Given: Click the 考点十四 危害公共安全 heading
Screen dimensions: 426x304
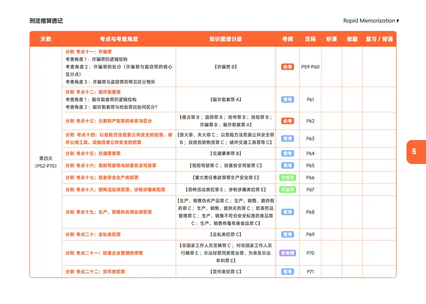Looking at the screenshot, I should 119,138.
